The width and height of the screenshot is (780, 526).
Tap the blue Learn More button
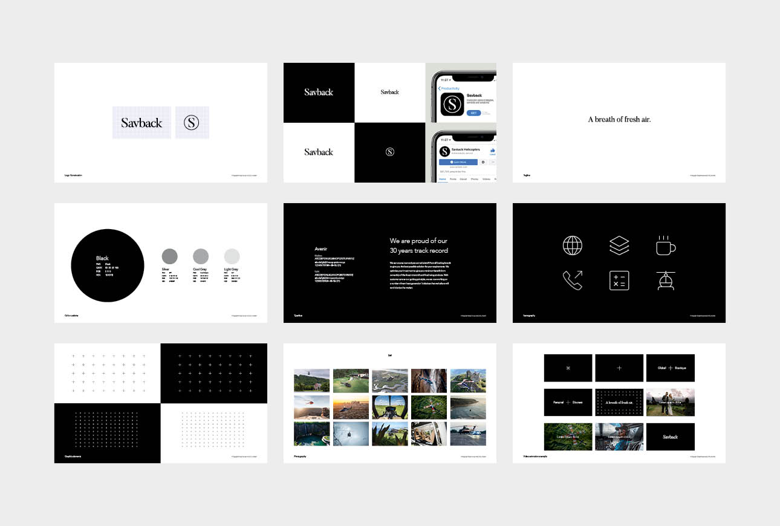click(458, 162)
